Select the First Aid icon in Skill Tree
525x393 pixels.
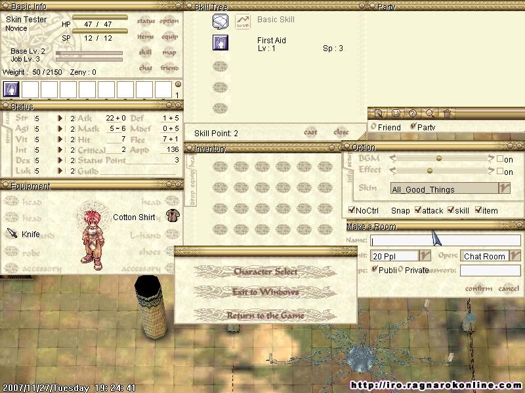coord(220,43)
